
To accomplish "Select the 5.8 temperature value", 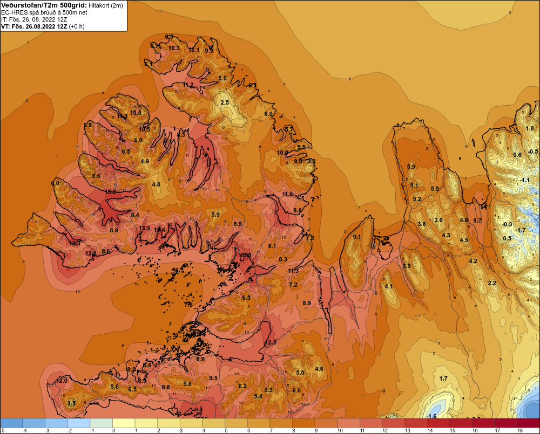I will (187, 384).
